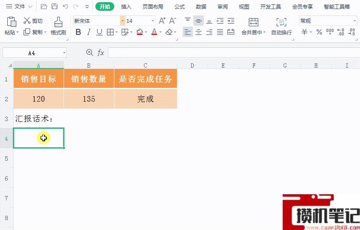
Task: Open the 会员专享 Member tab
Action: click(x=302, y=7)
